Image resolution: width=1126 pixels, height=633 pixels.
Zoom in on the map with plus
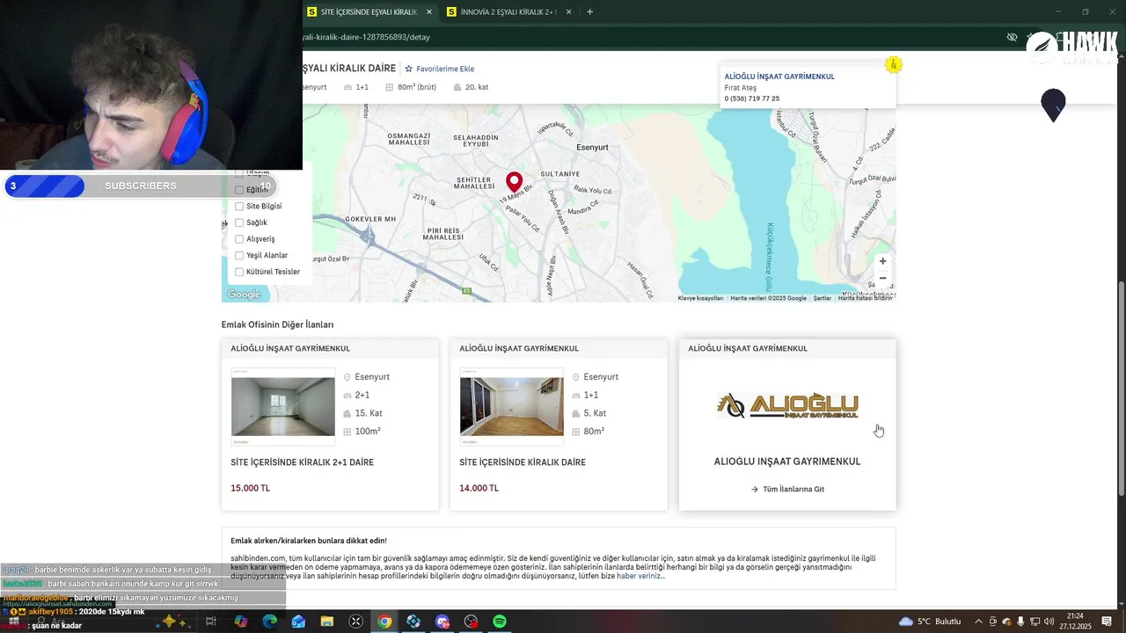point(882,261)
